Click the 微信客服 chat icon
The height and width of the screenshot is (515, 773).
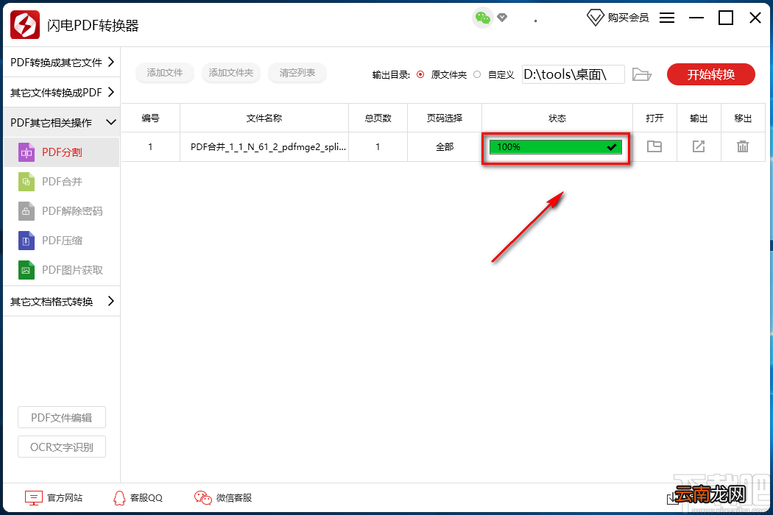(202, 498)
